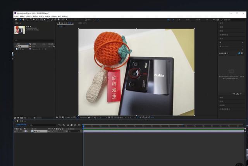This screenshot has width=248, height=166.
Task: Click the snapshot camera icon below viewer
Action: (90, 117)
